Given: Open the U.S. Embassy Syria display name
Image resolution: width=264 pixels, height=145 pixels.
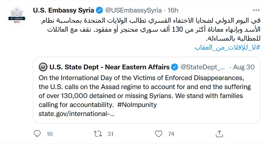Looking at the screenshot, I should click(x=63, y=11).
